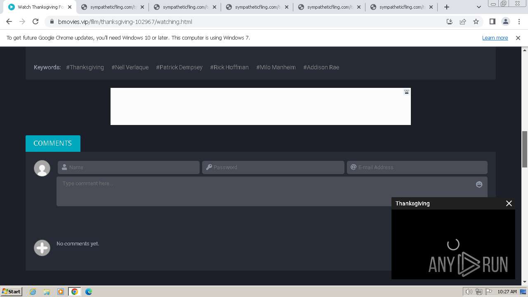
Task: Switch to the fourth sympatheticfling.com tab
Action: pos(330,7)
